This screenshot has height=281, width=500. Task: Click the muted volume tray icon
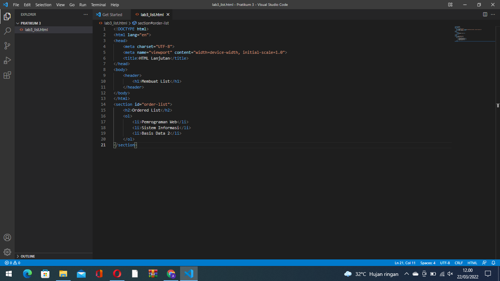coord(451,274)
